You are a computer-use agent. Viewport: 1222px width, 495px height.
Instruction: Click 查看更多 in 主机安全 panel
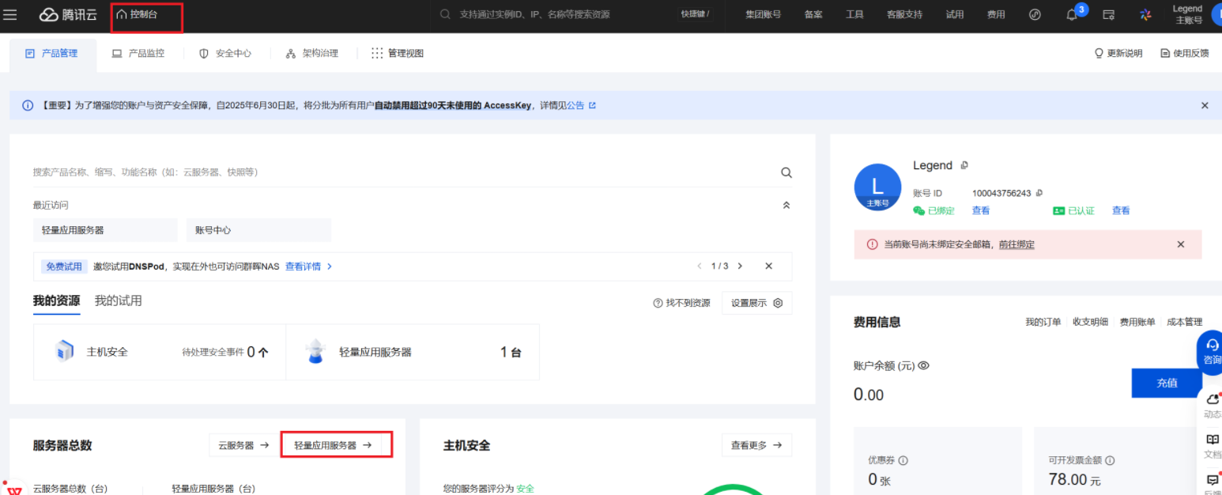756,445
